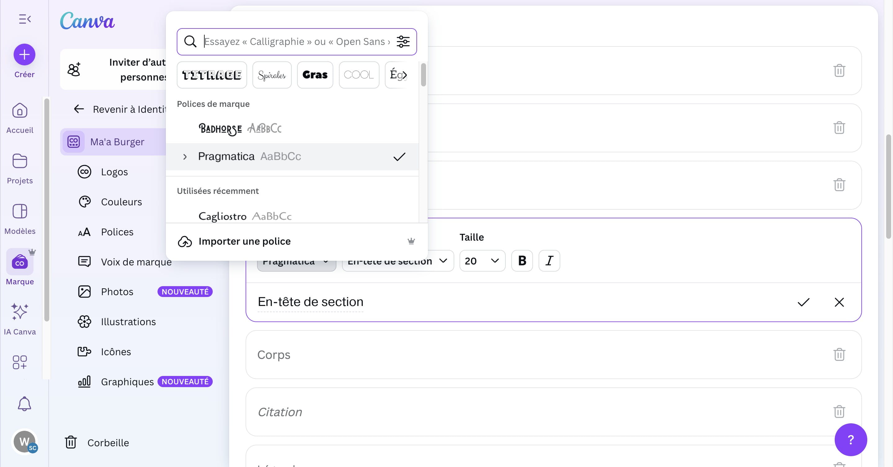Open the notifications bell

24,404
